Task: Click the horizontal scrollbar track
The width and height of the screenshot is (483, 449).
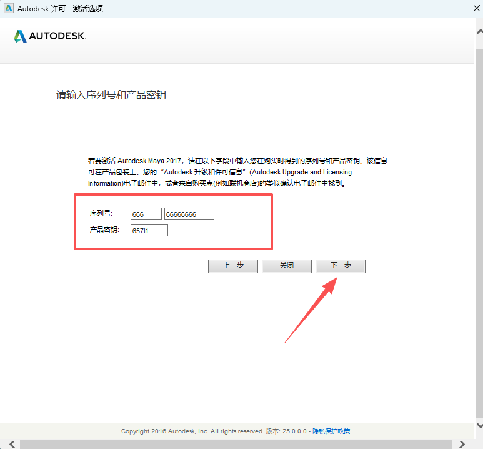Action: click(x=237, y=445)
